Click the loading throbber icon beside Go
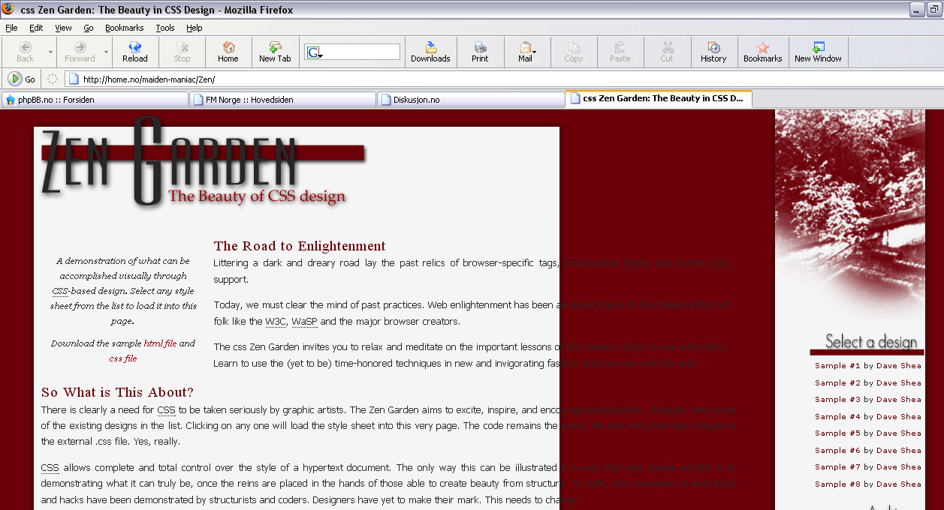Image resolution: width=944 pixels, height=510 pixels. tap(52, 79)
